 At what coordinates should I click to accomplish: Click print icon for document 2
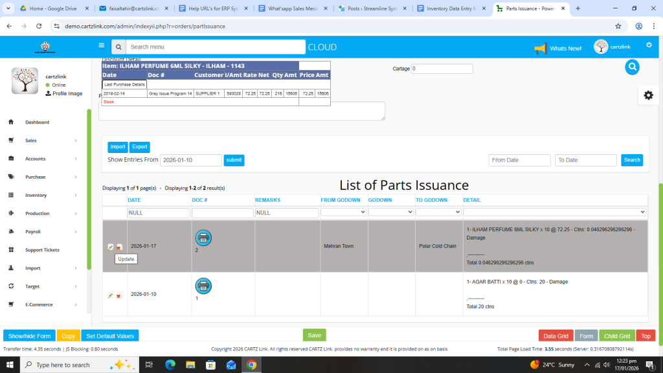(x=203, y=238)
